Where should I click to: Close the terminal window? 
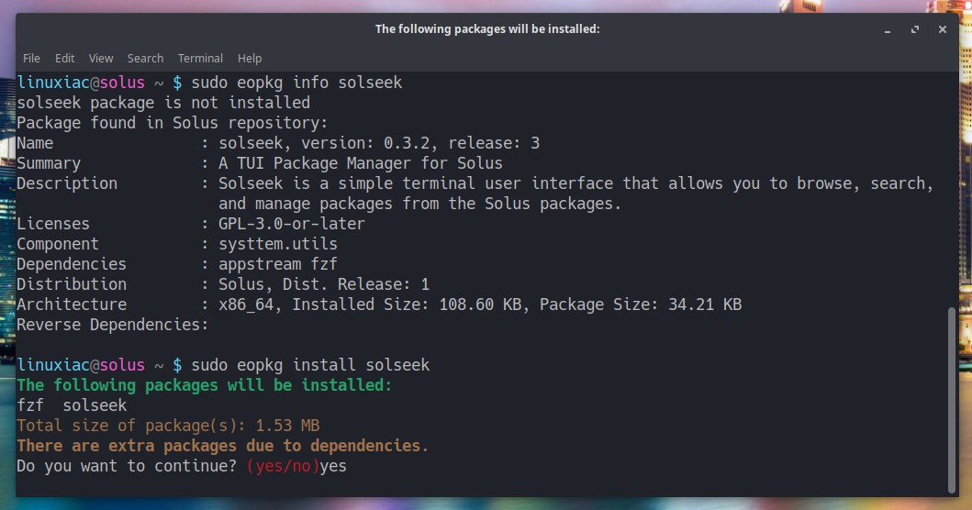(x=943, y=29)
